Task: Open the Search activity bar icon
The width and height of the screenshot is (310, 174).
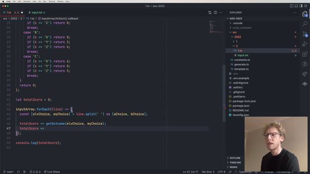Action: (305, 24)
